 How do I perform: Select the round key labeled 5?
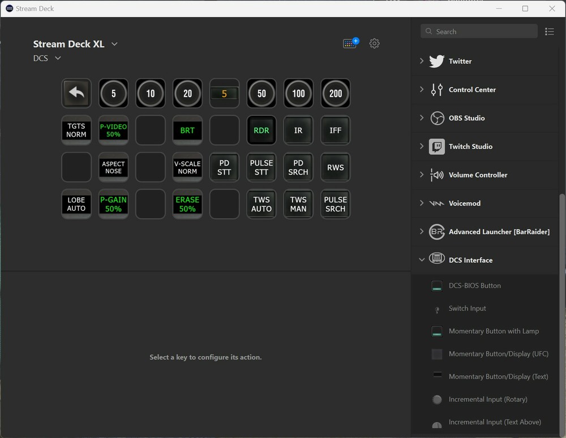coord(113,93)
